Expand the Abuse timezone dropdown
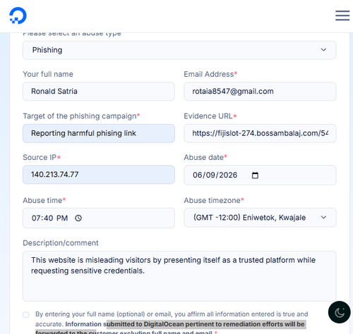 [260, 218]
